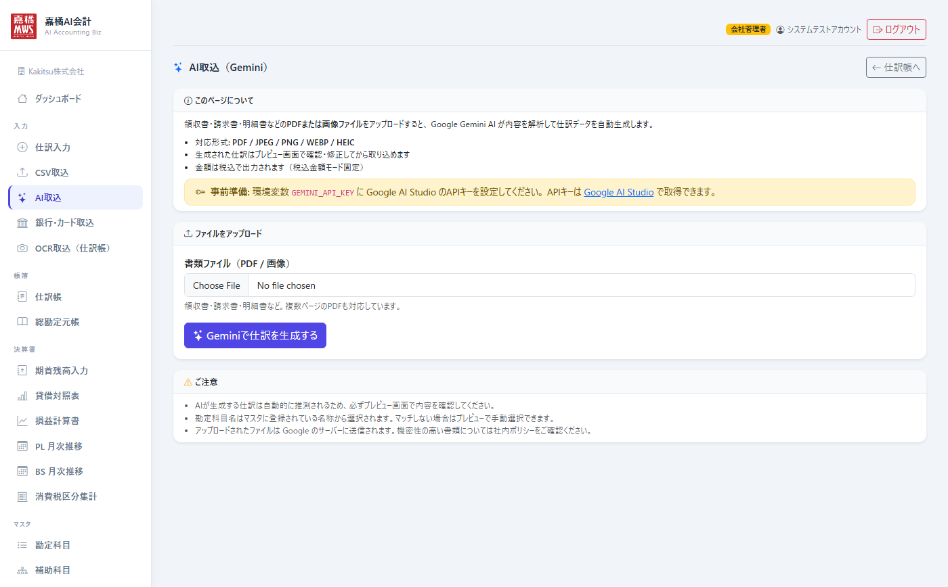Open ダッシュボード in the sidebar

pyautogui.click(x=76, y=99)
